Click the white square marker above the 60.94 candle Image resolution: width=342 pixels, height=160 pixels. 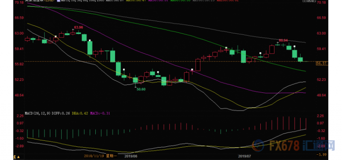[277, 43]
